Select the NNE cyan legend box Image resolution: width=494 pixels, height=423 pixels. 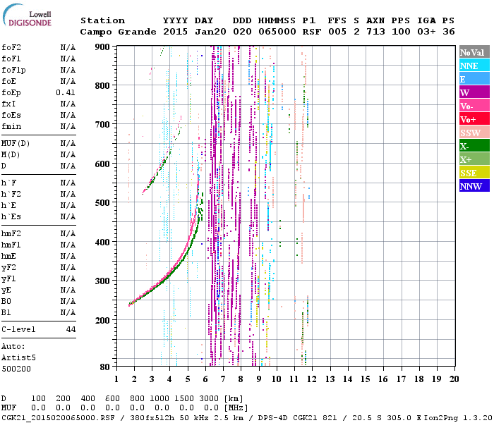[474, 66]
